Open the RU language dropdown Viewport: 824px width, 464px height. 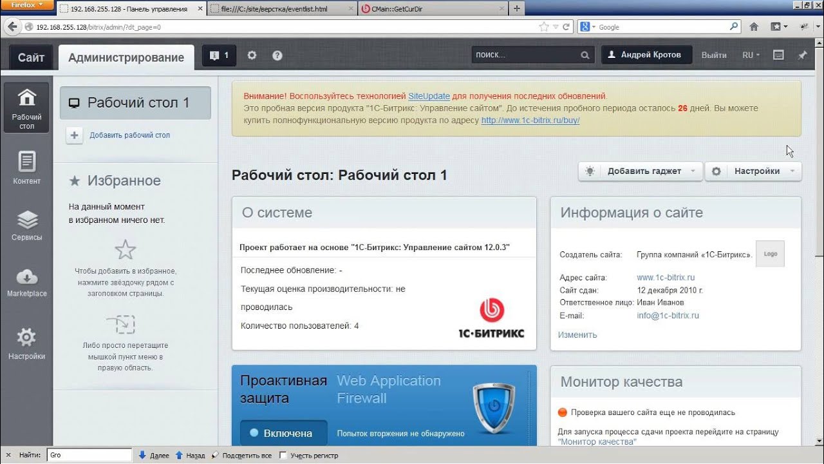click(x=751, y=55)
